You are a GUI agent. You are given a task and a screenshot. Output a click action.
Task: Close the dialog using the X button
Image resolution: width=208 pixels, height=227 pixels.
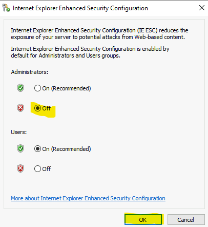click(202, 8)
